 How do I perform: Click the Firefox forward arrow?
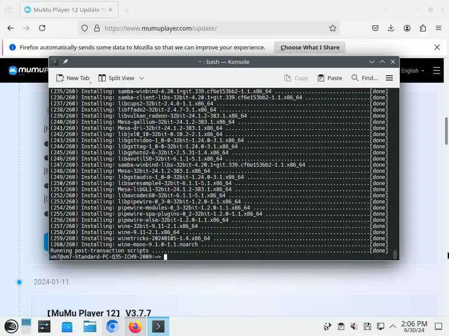(x=26, y=28)
